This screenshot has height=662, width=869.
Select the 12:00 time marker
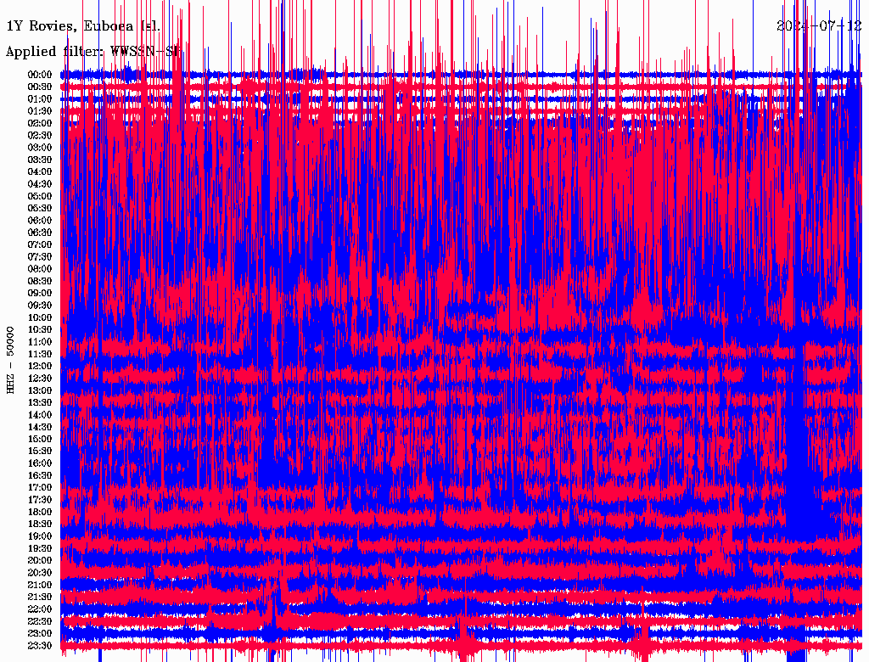40,366
